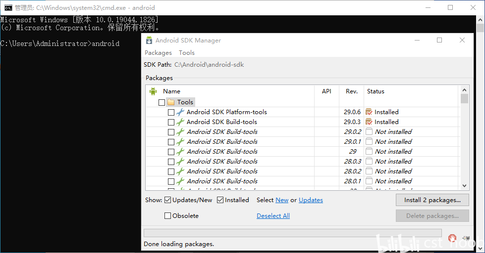Viewport: 485px width, 253px height.
Task: Check Build-tools 29.0.1 checkbox
Action: pos(171,142)
